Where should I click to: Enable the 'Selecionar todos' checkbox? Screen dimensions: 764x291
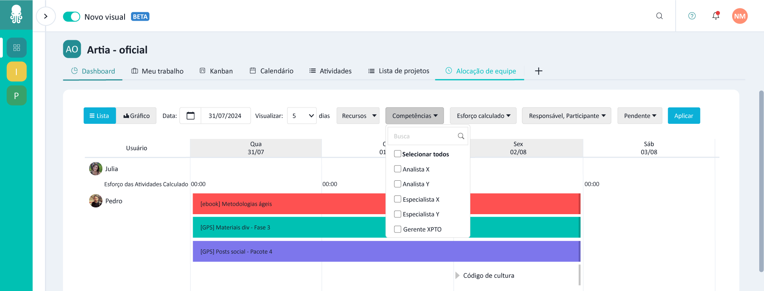click(398, 154)
